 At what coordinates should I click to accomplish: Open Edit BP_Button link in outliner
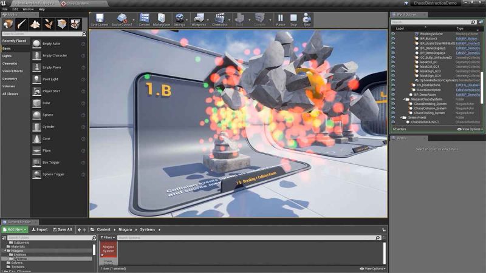pyautogui.click(x=467, y=39)
